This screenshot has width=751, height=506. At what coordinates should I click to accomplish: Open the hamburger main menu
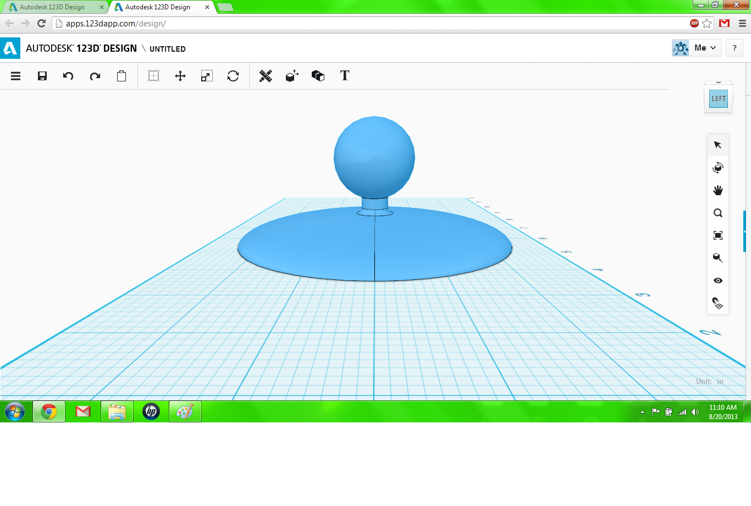pyautogui.click(x=15, y=76)
